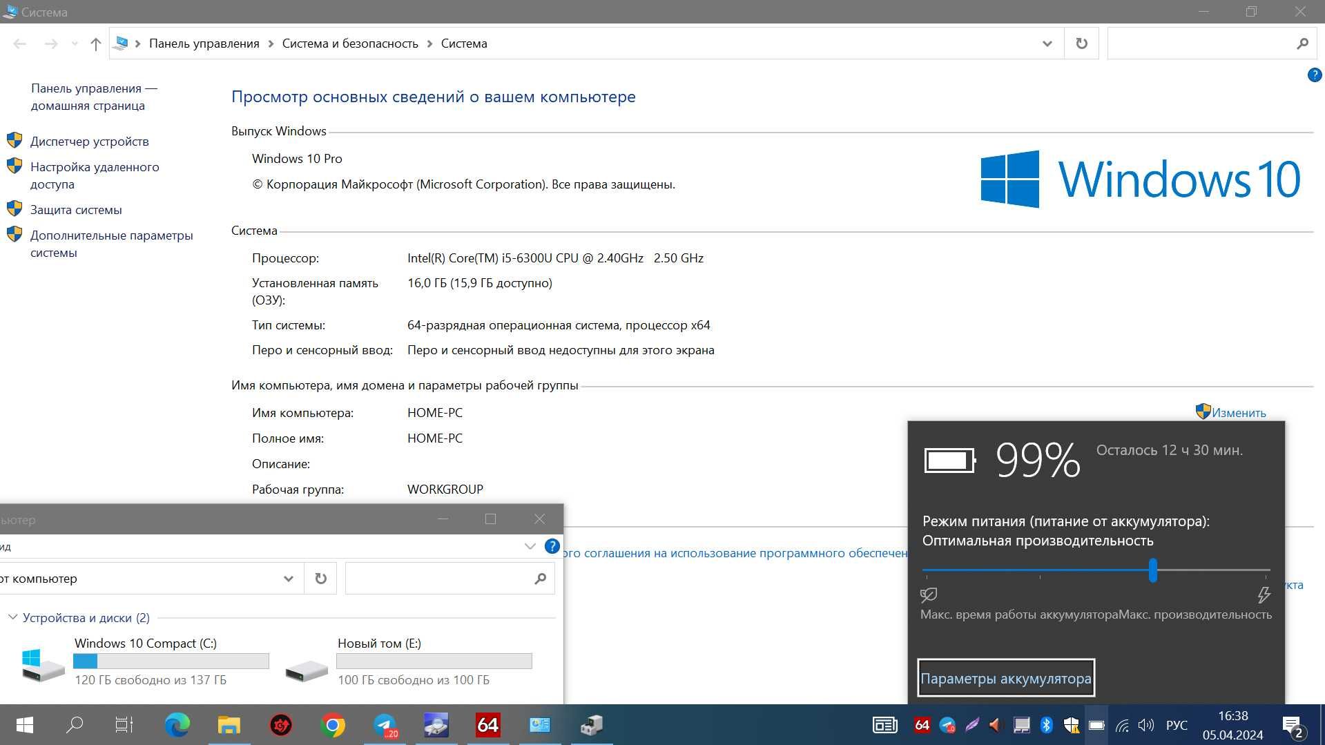Viewport: 1325px width, 745px height.
Task: Click the Bluetooth tray icon
Action: (x=1046, y=725)
